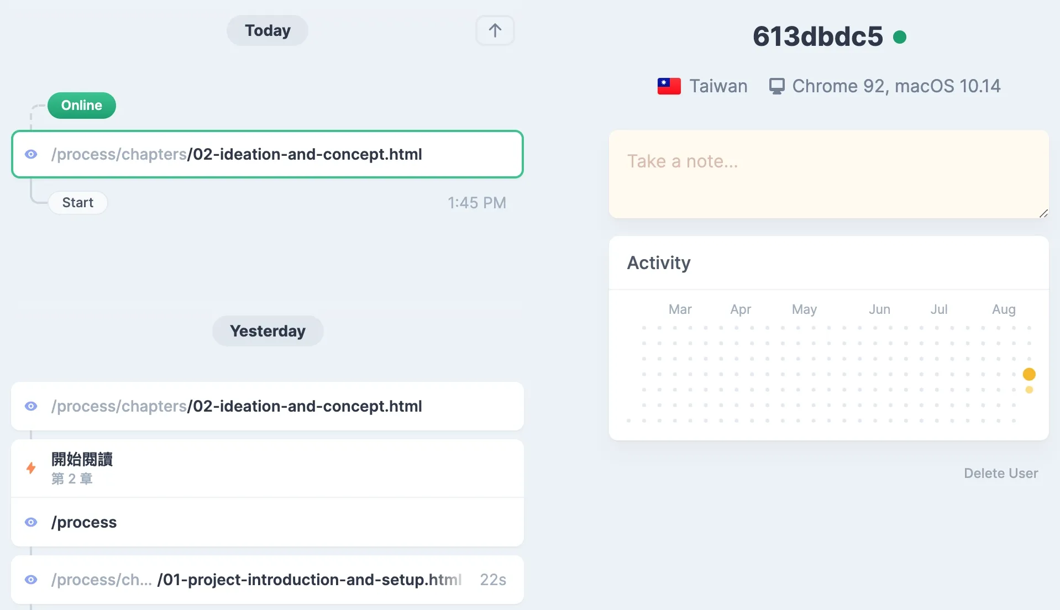Expand the Yesterday date separator

pos(267,330)
